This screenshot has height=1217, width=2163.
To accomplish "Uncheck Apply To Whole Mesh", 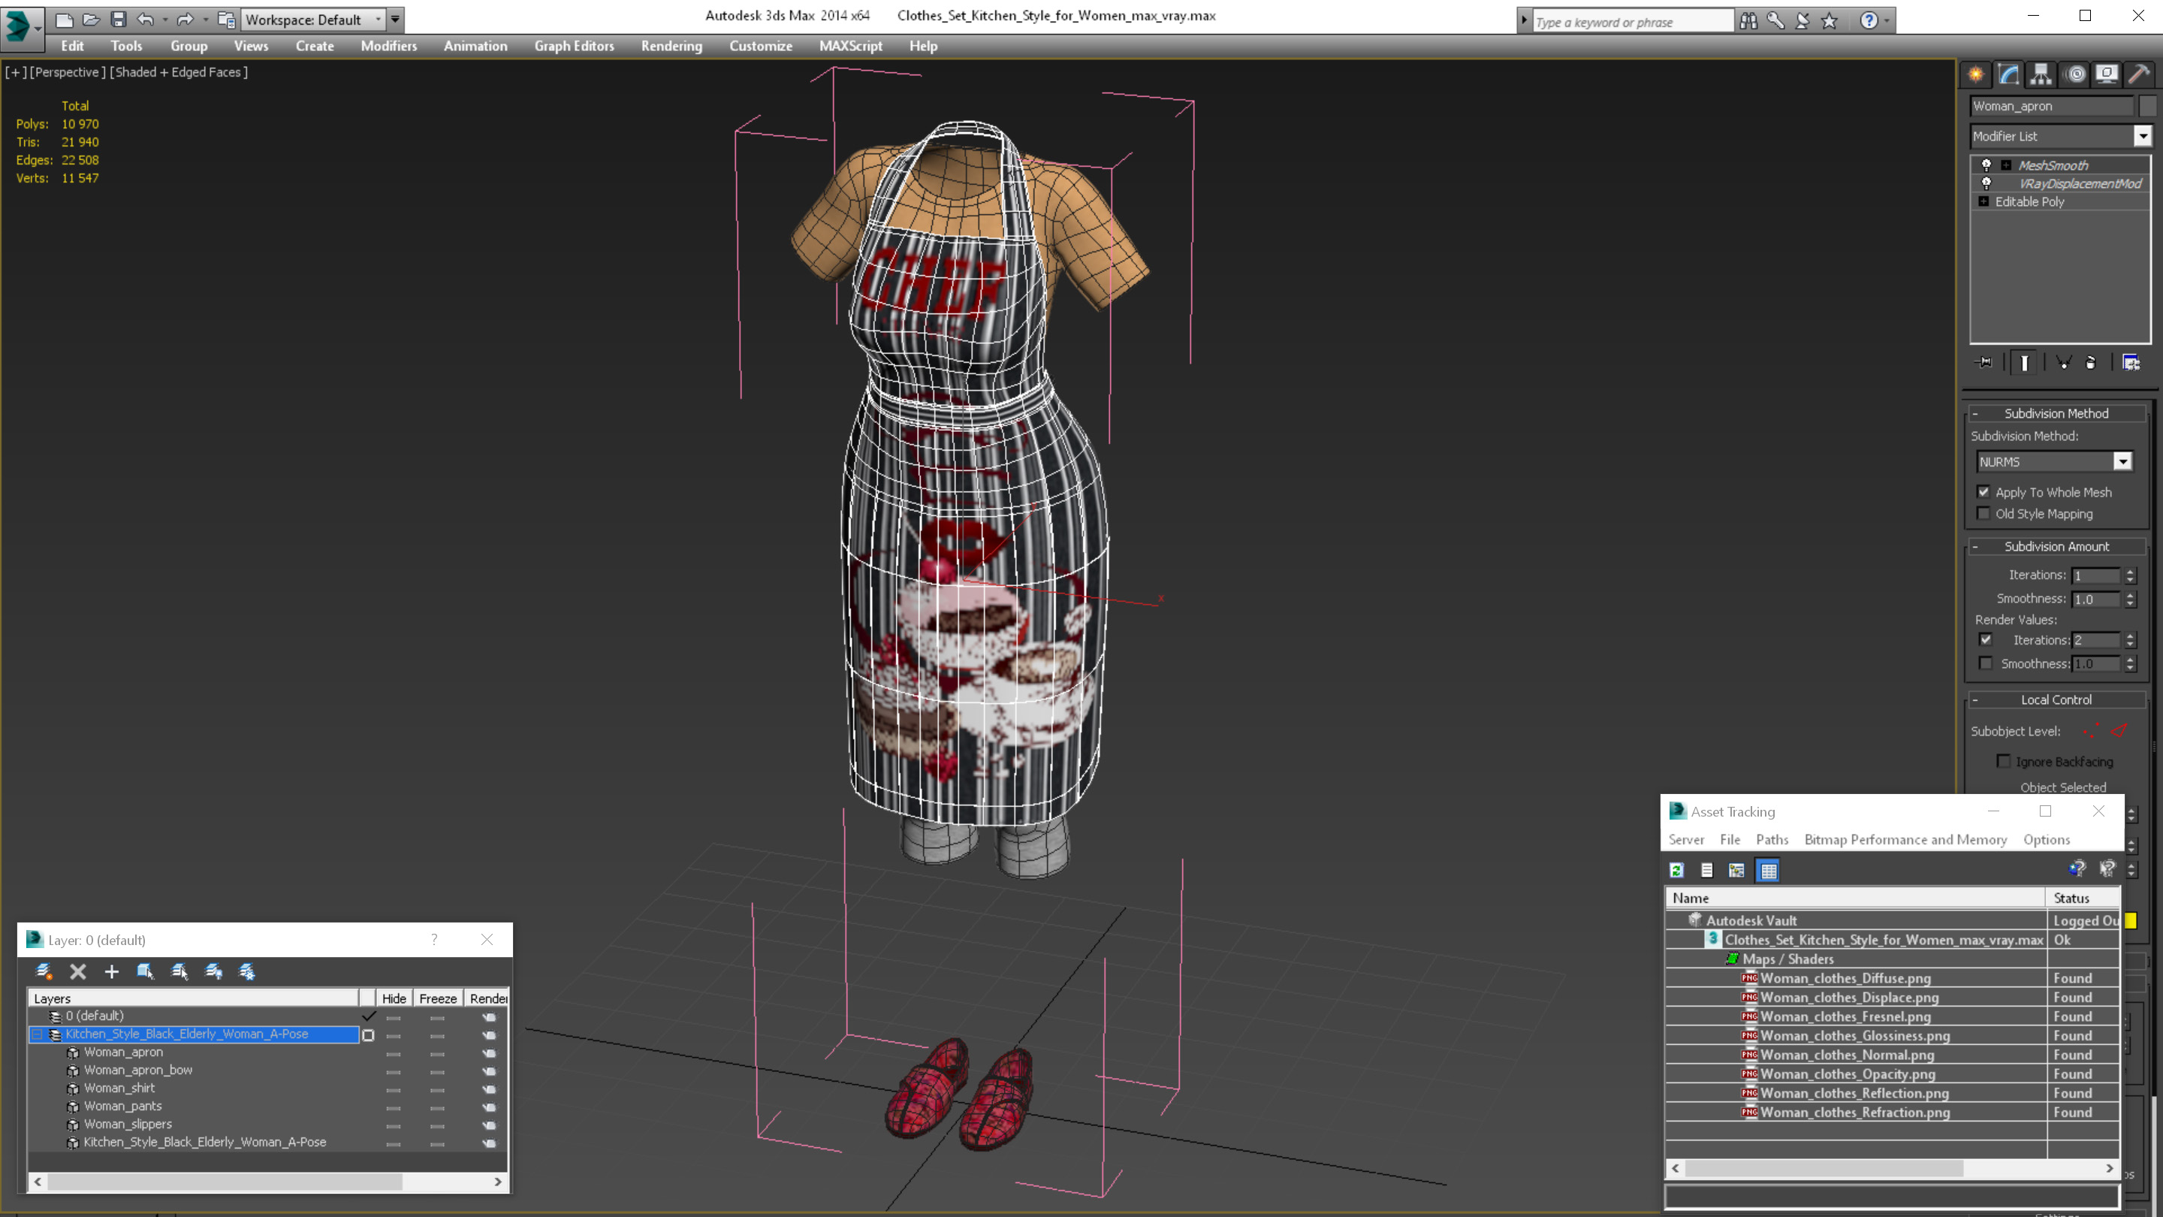I will pos(1984,492).
